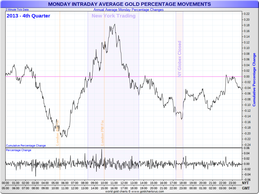Screen dimensions: 259x194
Task: Click the 0.06 value on lower panel axis
Action: (247, 148)
